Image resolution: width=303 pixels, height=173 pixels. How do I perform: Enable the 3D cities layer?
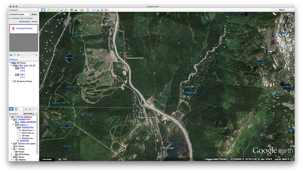point(18,136)
